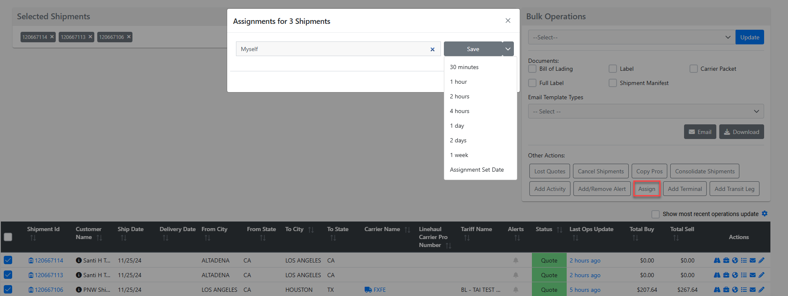The image size is (788, 296).
Task: Check the Full Label checkbox
Action: pos(532,83)
